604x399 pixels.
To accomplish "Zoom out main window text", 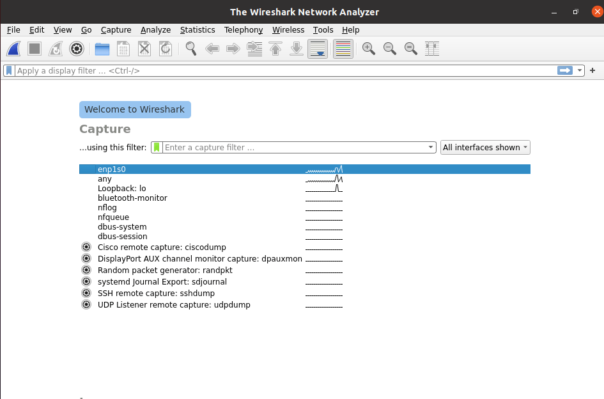I will (390, 49).
